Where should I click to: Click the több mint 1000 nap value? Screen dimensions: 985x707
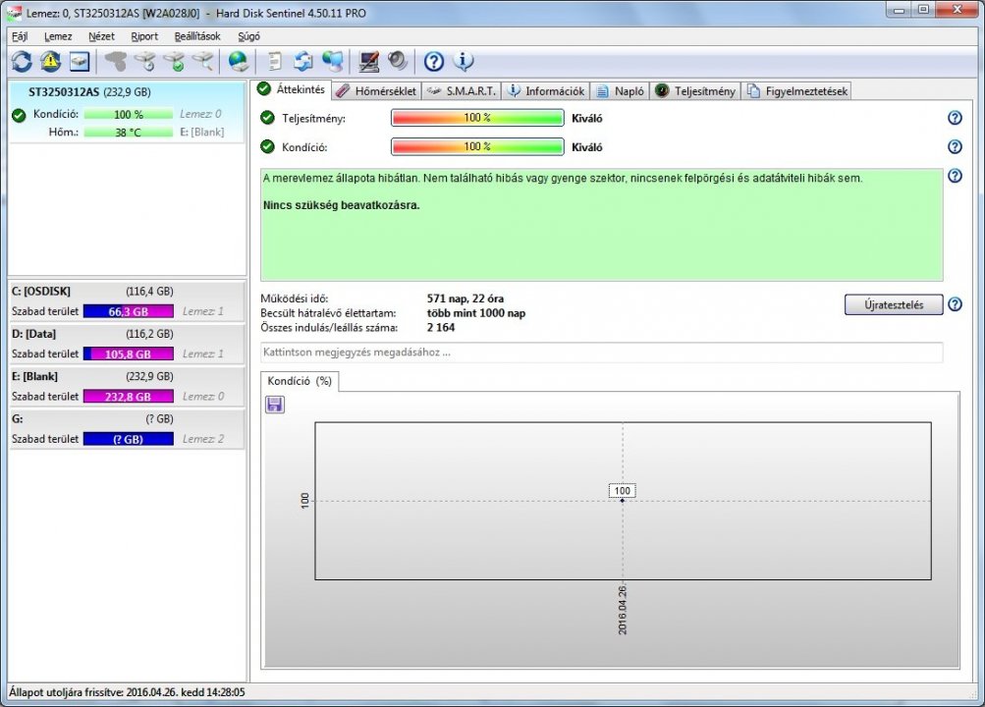[x=476, y=313]
